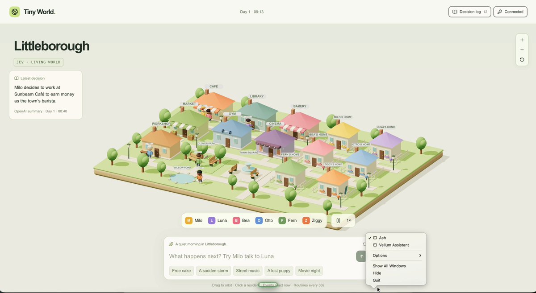
Task: Click the JEV · LIVING WORLD badge
Action: click(x=38, y=62)
